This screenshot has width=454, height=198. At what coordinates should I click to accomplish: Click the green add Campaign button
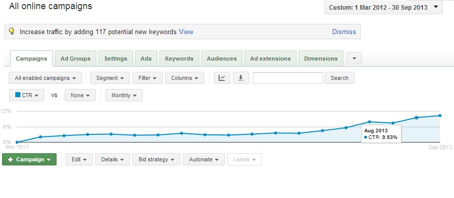click(29, 159)
